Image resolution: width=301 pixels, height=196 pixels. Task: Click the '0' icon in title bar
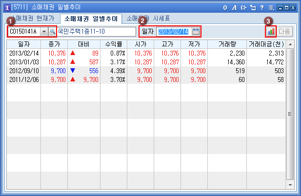pyautogui.click(x=225, y=8)
